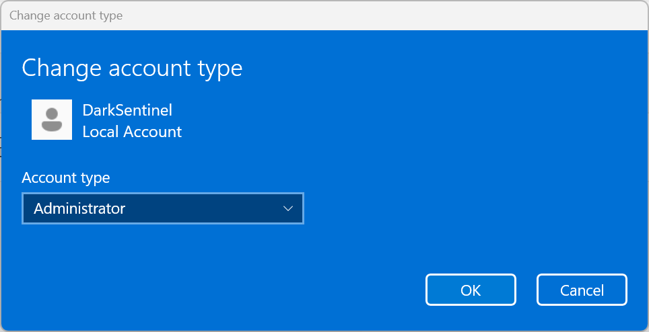Click the Change account type heading
This screenshot has width=649, height=332.
[132, 68]
